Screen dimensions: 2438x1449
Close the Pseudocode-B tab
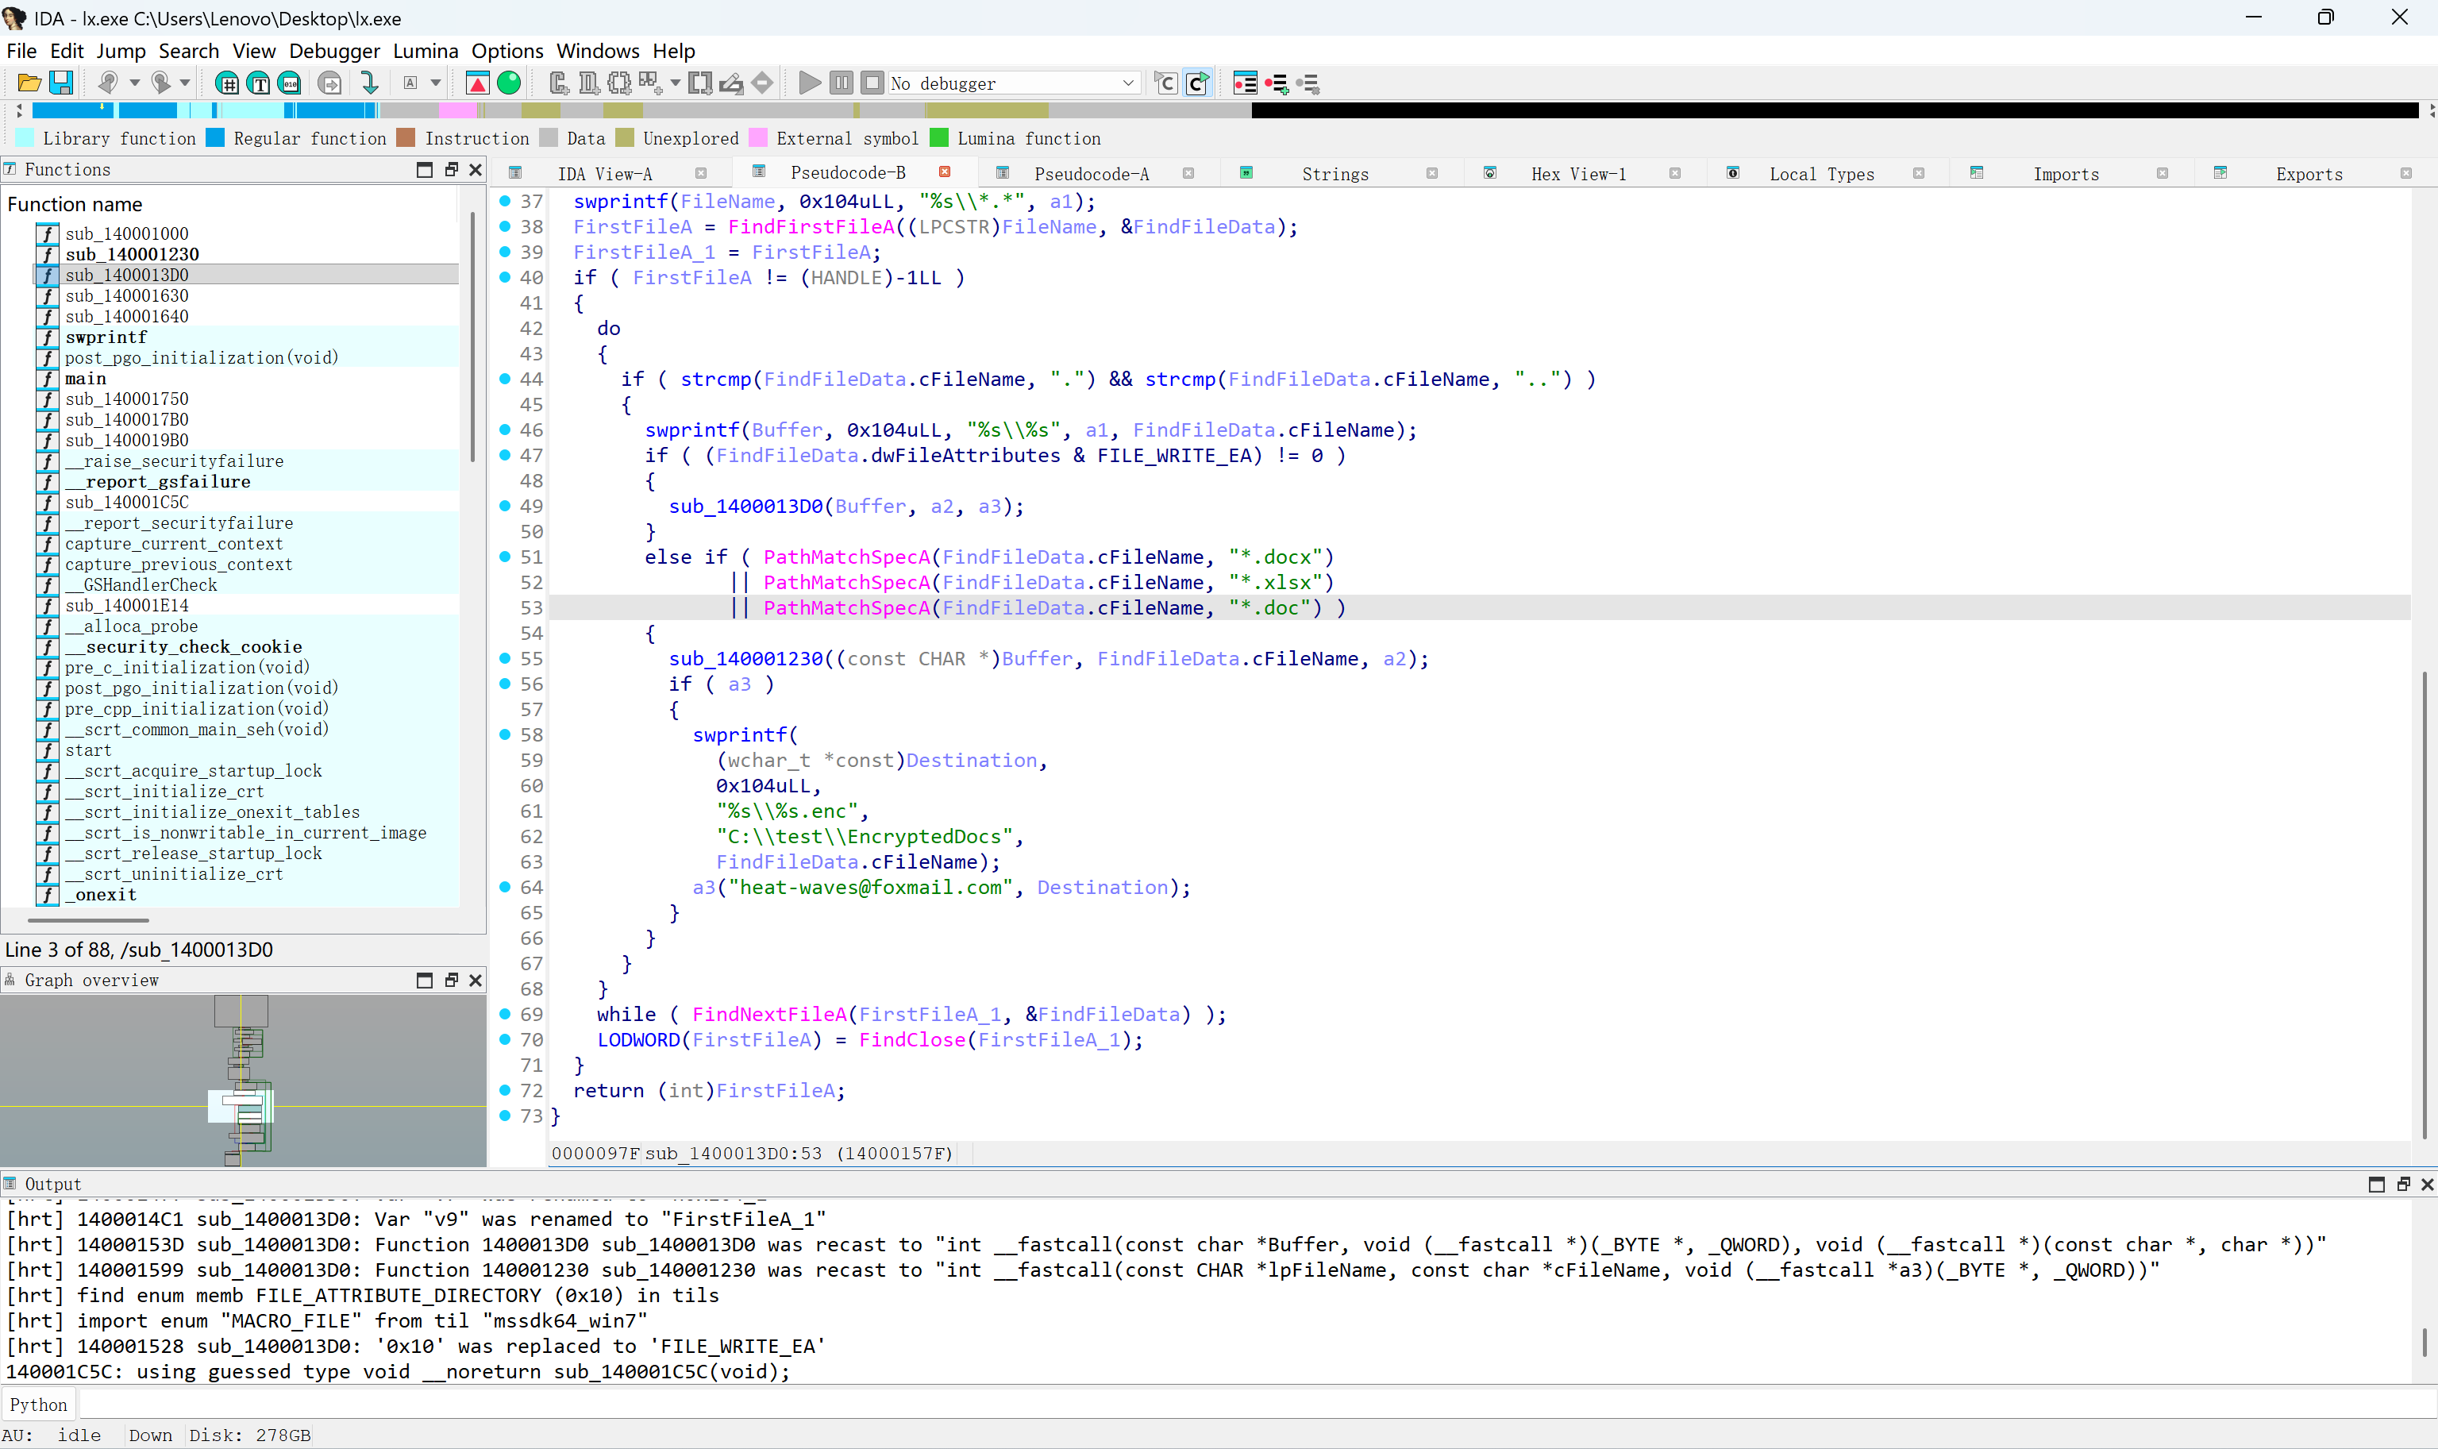[x=944, y=171]
